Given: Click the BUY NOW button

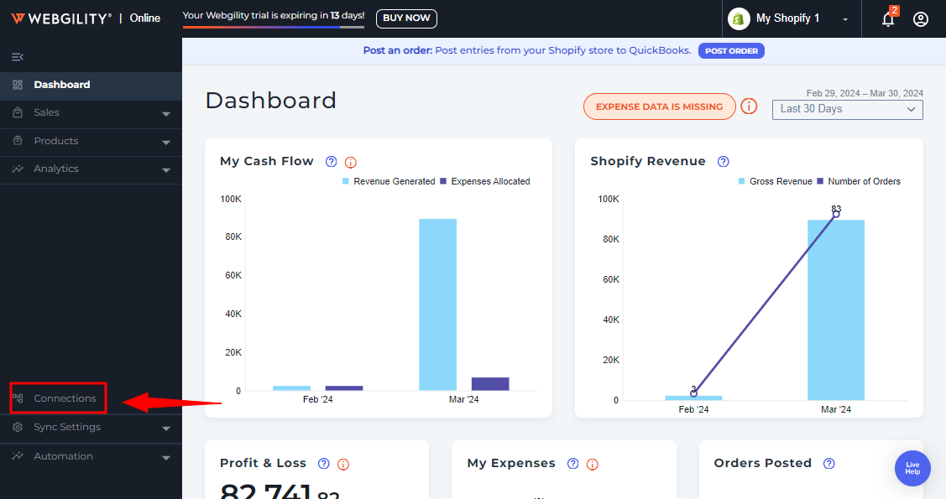Looking at the screenshot, I should tap(406, 18).
